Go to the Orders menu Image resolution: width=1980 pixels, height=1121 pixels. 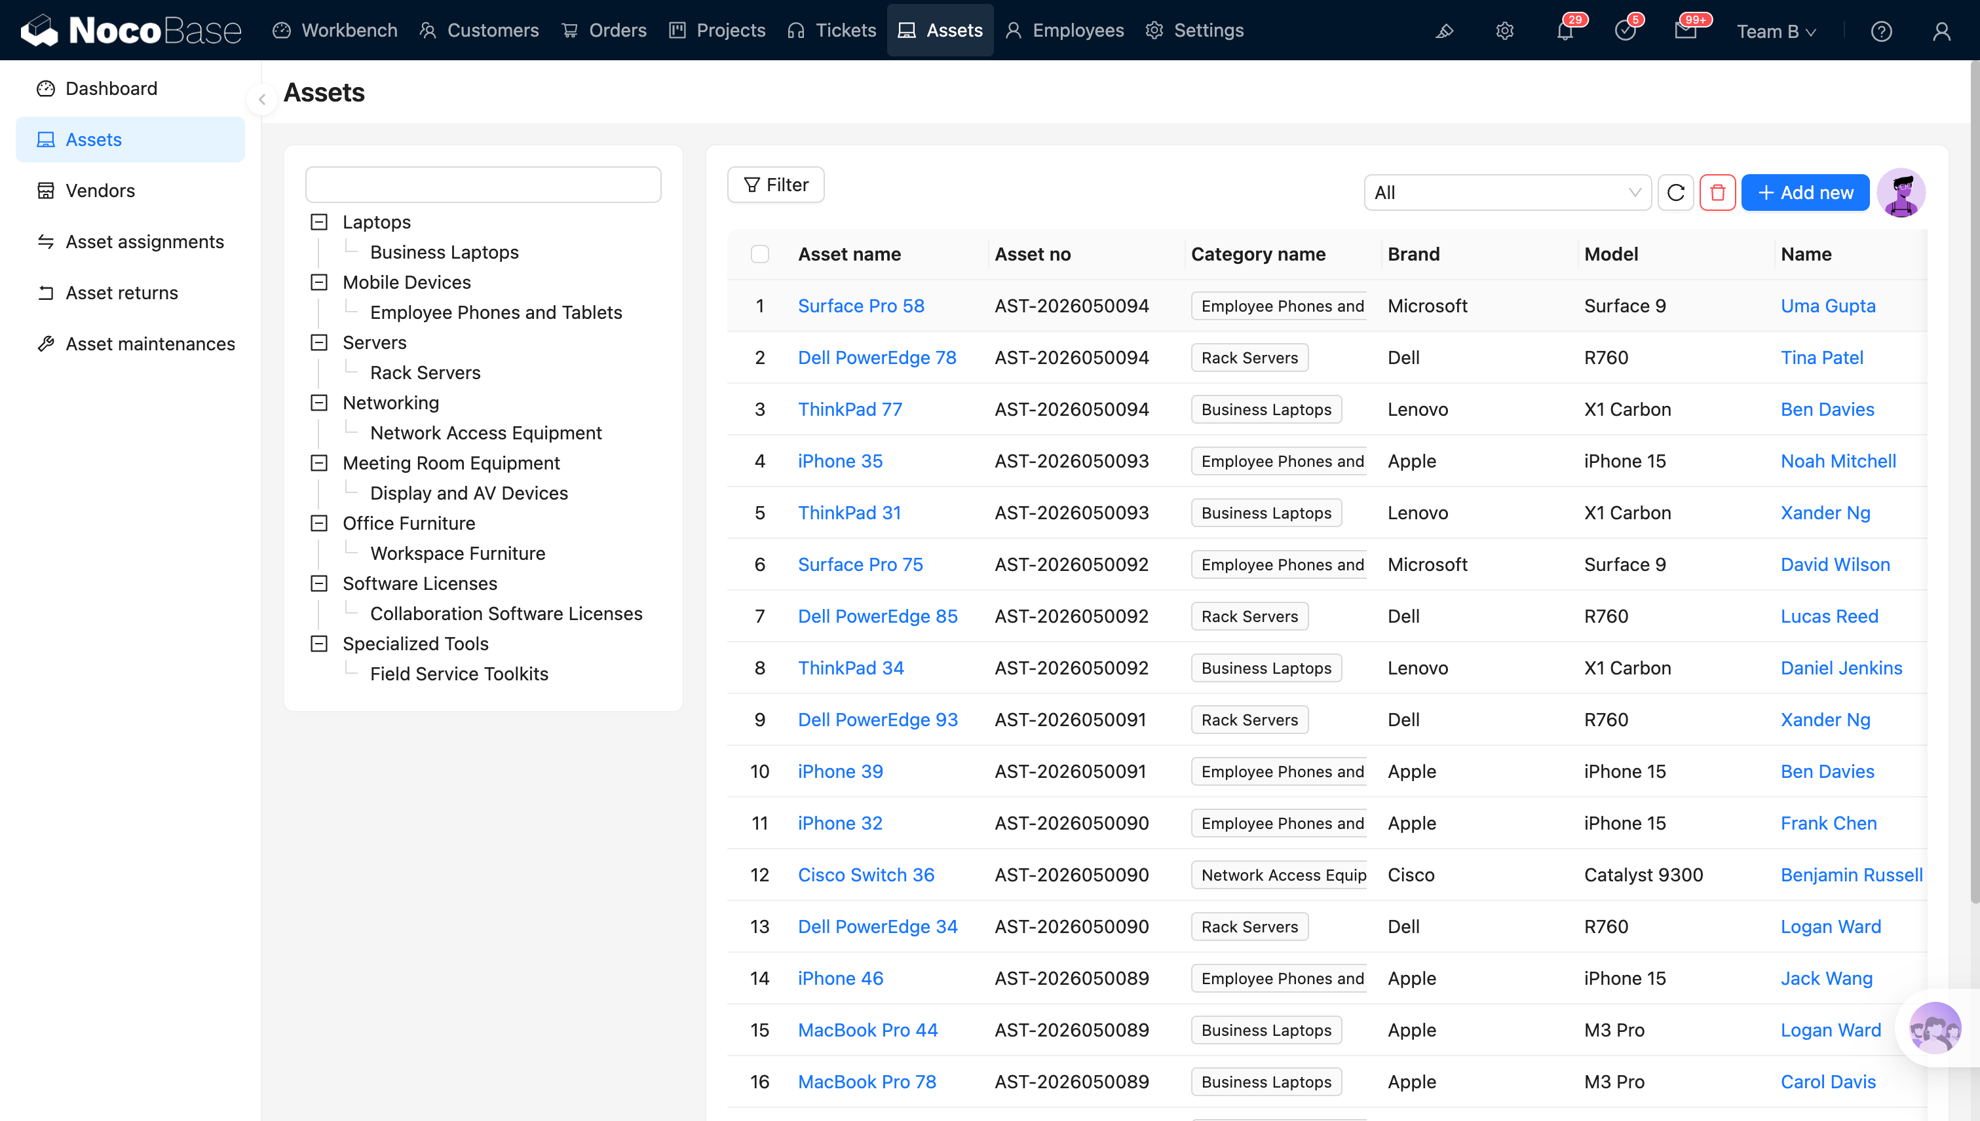pyautogui.click(x=604, y=30)
